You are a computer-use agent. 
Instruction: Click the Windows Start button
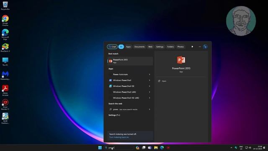click(x=100, y=148)
